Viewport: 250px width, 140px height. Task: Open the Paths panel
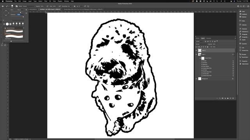click(242, 21)
